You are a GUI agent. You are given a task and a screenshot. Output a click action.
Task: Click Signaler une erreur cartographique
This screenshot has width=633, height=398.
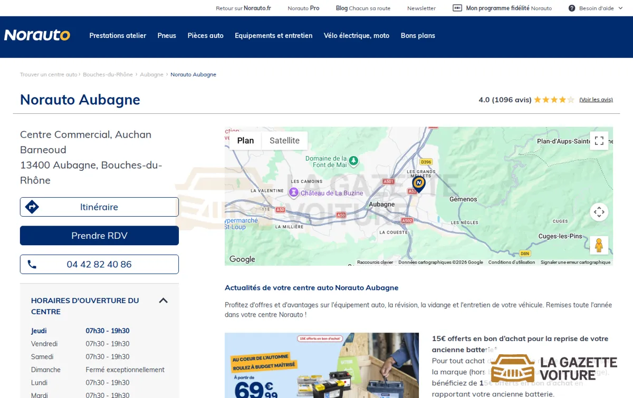pos(576,262)
